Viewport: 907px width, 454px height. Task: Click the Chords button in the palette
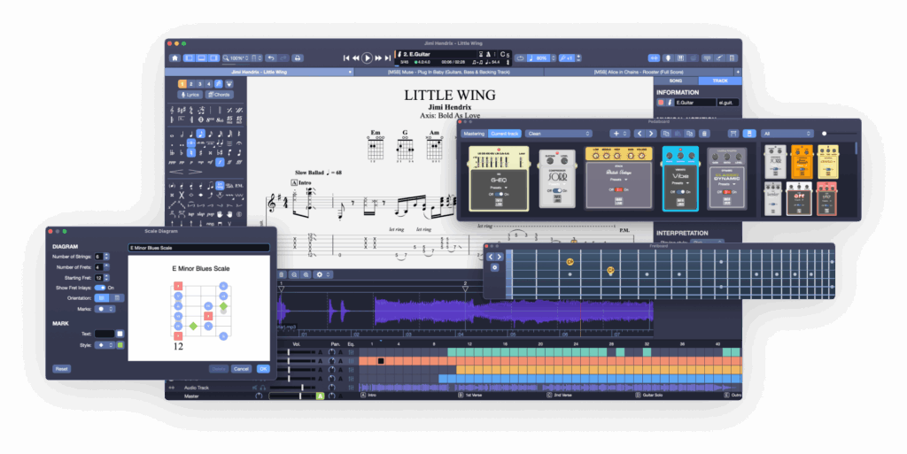(x=220, y=95)
